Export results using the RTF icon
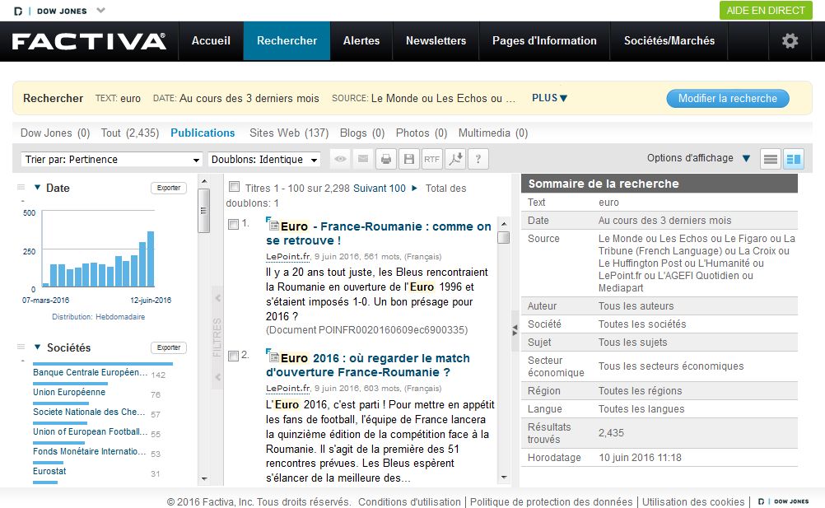The image size is (825, 508). 431,159
